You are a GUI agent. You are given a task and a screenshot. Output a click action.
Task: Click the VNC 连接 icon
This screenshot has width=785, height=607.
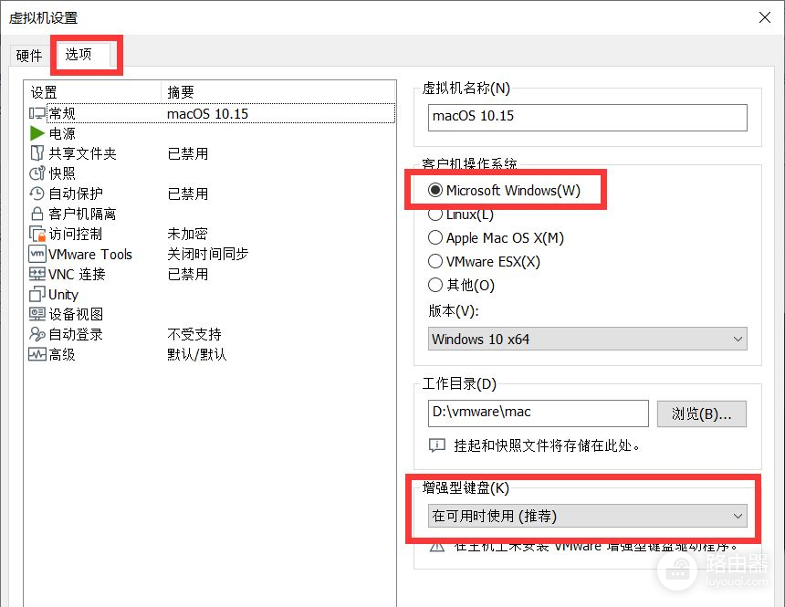coord(37,274)
